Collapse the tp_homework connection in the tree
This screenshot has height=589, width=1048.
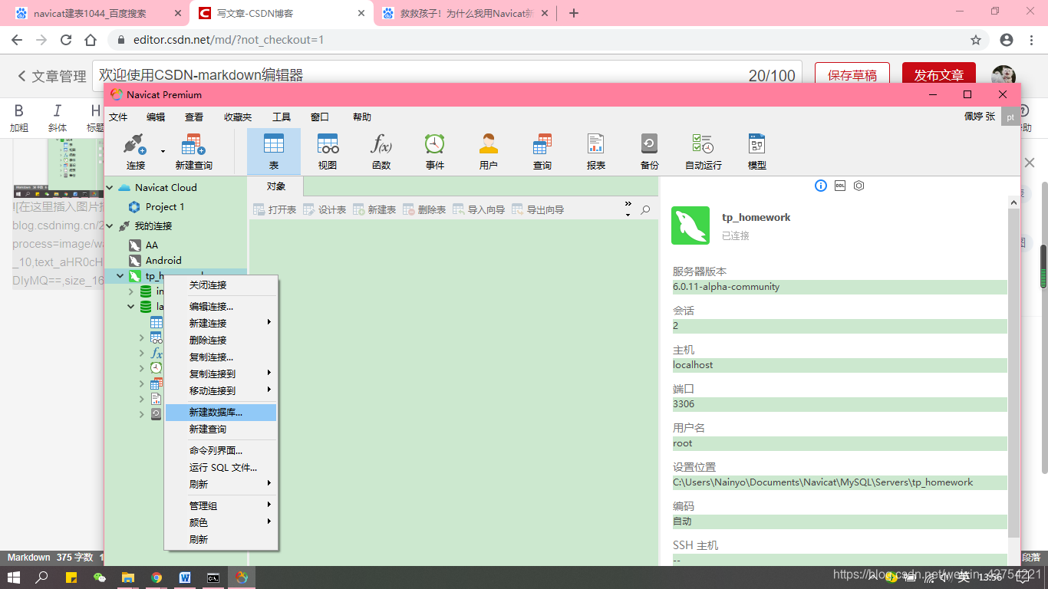click(120, 275)
